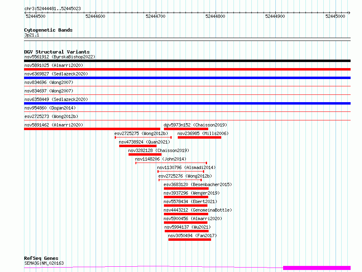This screenshot has width=362, height=272.
Task: Click the thin nsv1130796 variant line
Action: pyautogui.click(x=181, y=171)
